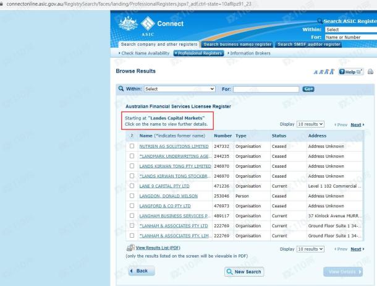
Task: Switch to Search company and other registers tab
Action: tap(159, 45)
